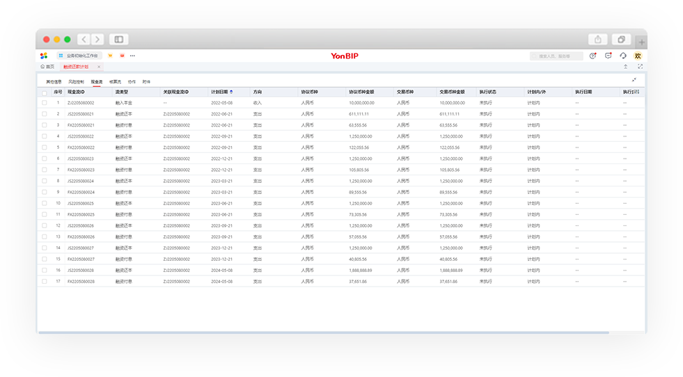Click amount 10,000,000.00 in 协议币种金额 column
This screenshot has height=377, width=683.
pyautogui.click(x=361, y=103)
